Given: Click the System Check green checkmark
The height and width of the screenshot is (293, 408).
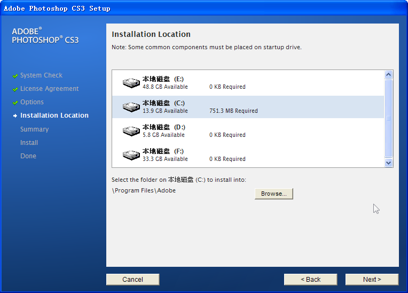Looking at the screenshot, I should (x=15, y=76).
